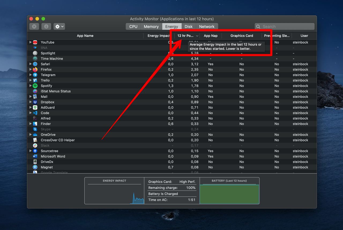
Task: Sort by Preventing Sleep column header
Action: click(x=277, y=36)
